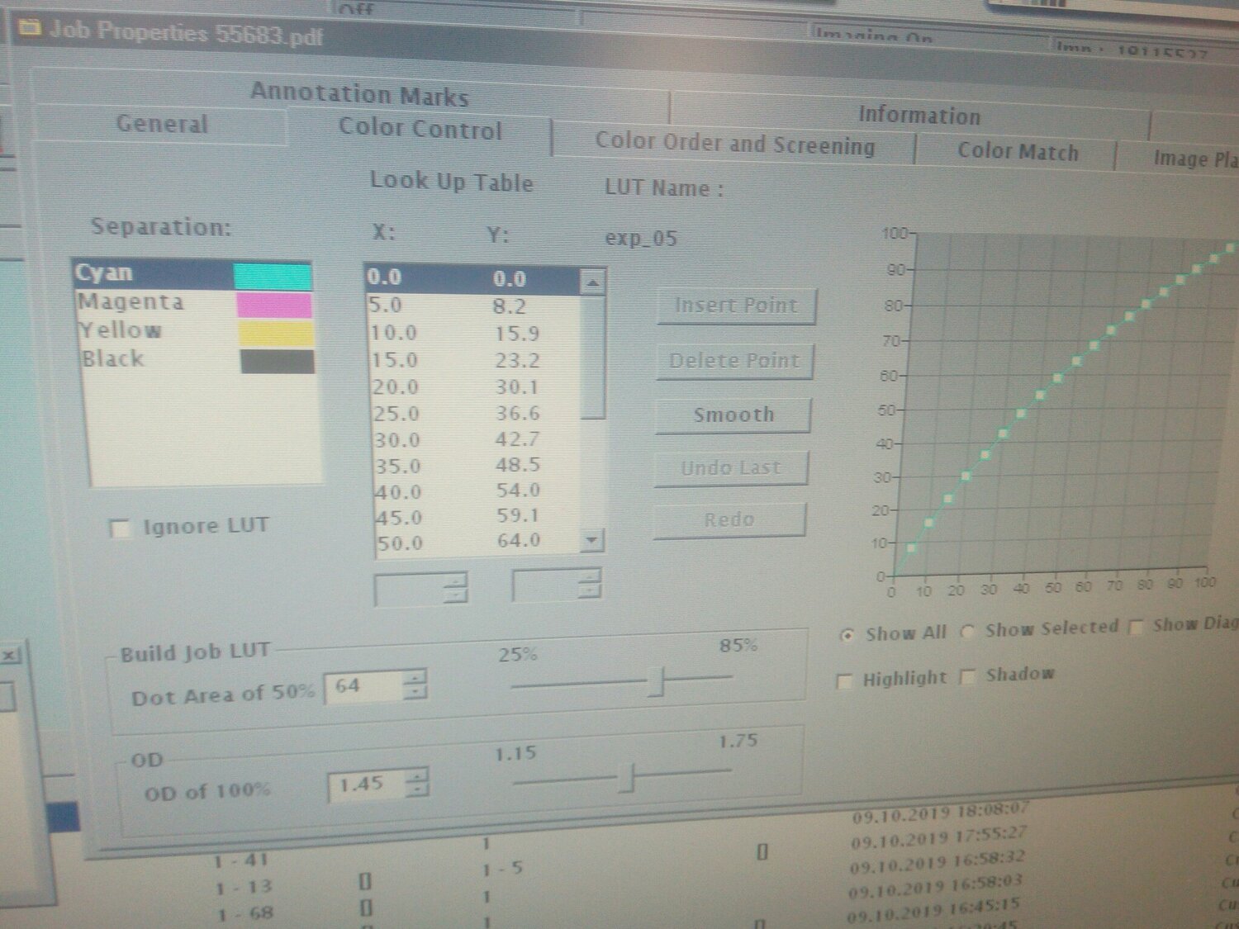The height and width of the screenshot is (929, 1239).
Task: Open the General tab
Action: [162, 125]
